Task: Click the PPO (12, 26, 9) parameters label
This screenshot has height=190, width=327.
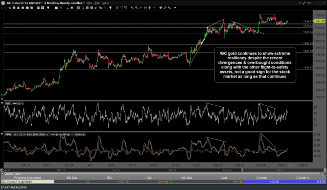Action: click(x=30, y=135)
